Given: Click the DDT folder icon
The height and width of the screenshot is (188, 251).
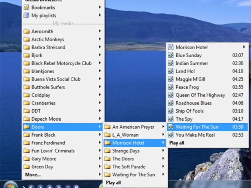Looking at the screenshot, I should point(27,111).
